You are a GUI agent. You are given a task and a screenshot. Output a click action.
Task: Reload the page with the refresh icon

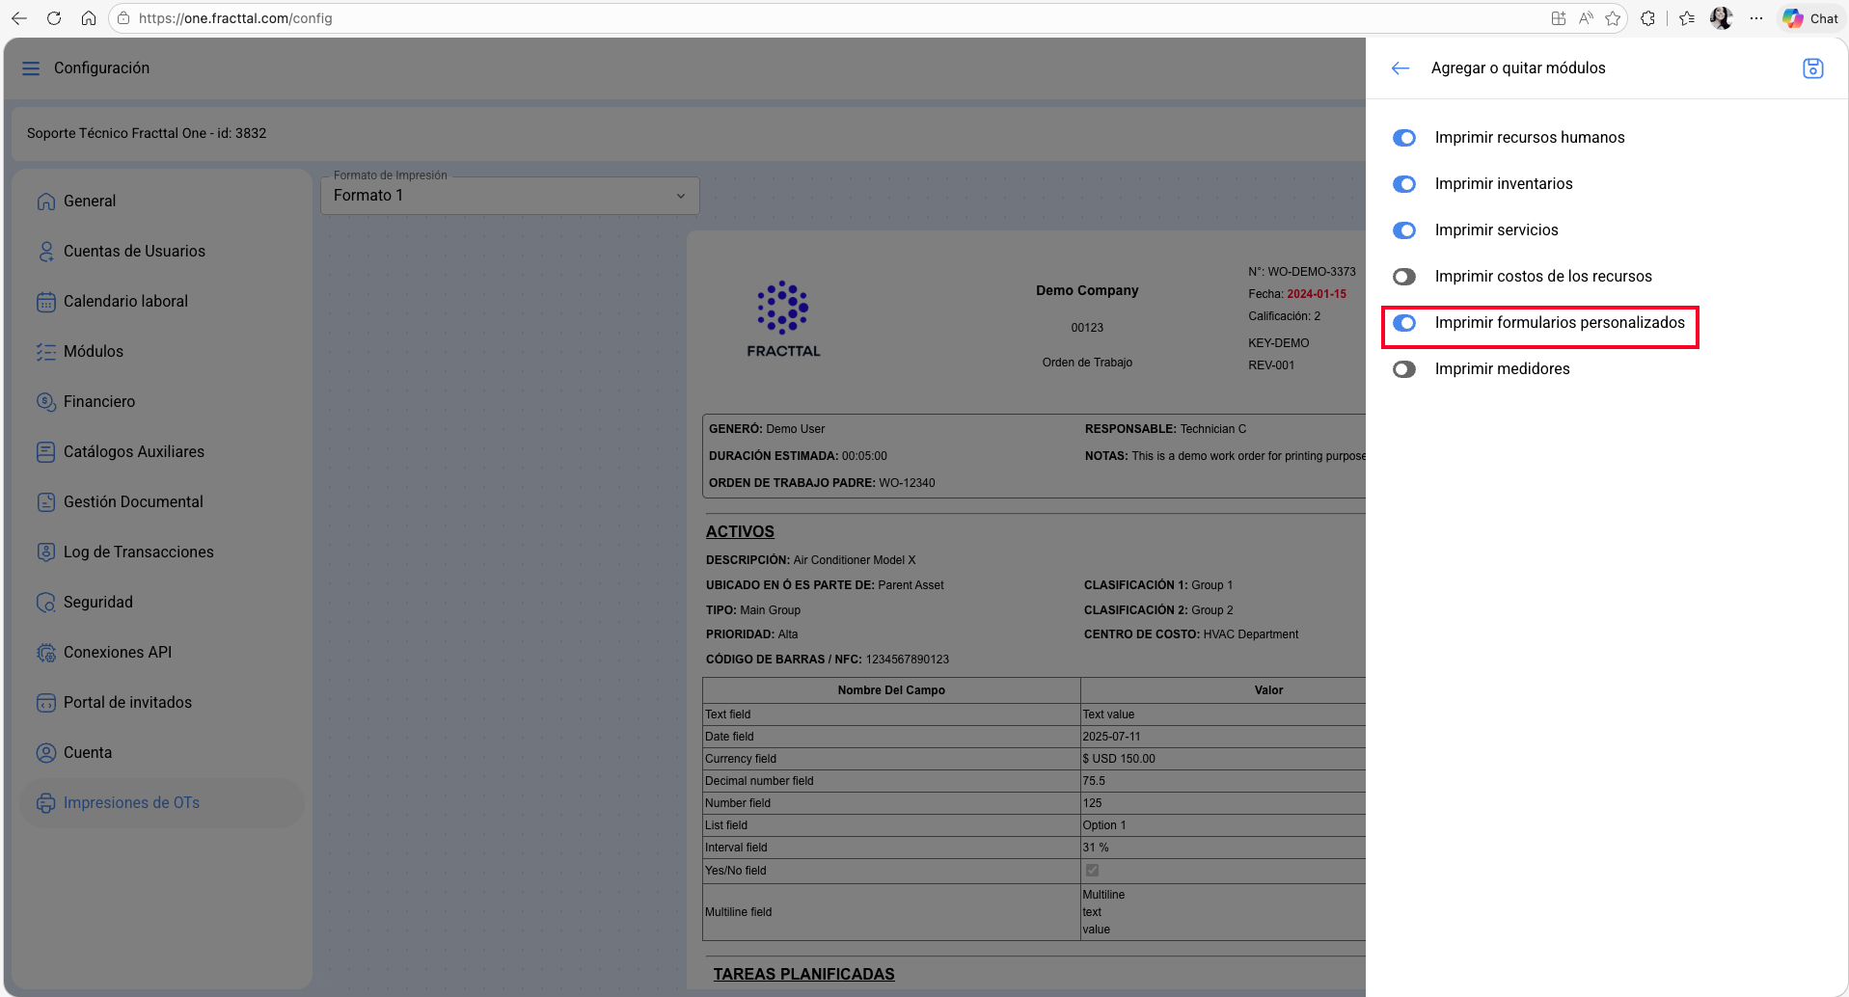click(54, 18)
